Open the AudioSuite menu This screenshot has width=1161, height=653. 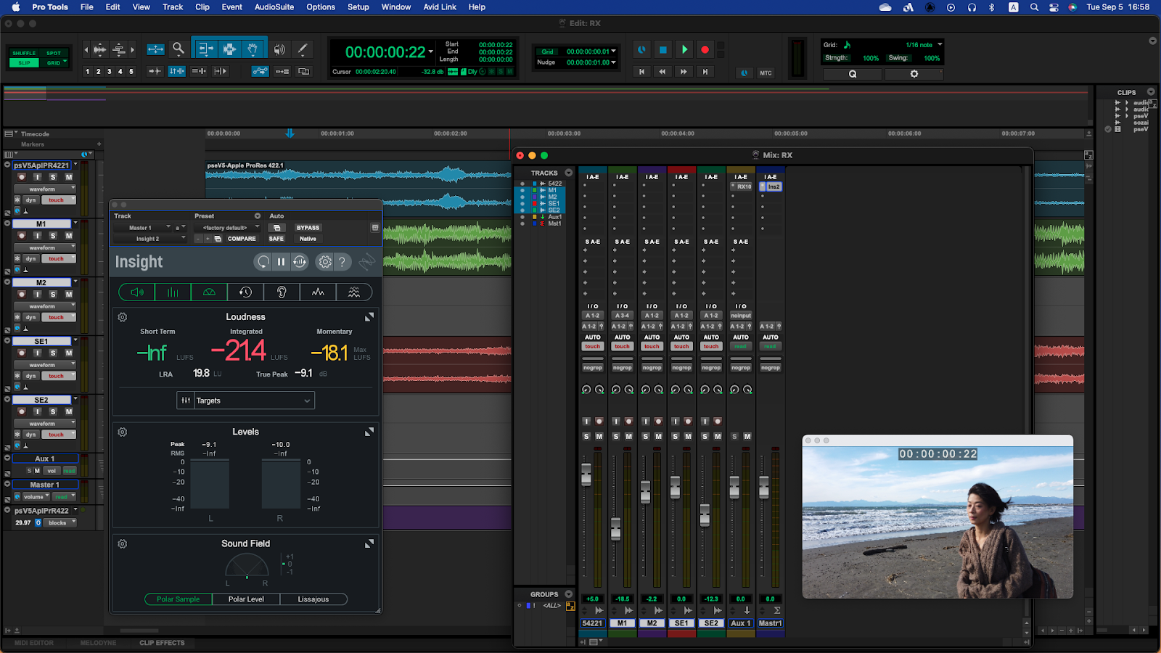[274, 7]
